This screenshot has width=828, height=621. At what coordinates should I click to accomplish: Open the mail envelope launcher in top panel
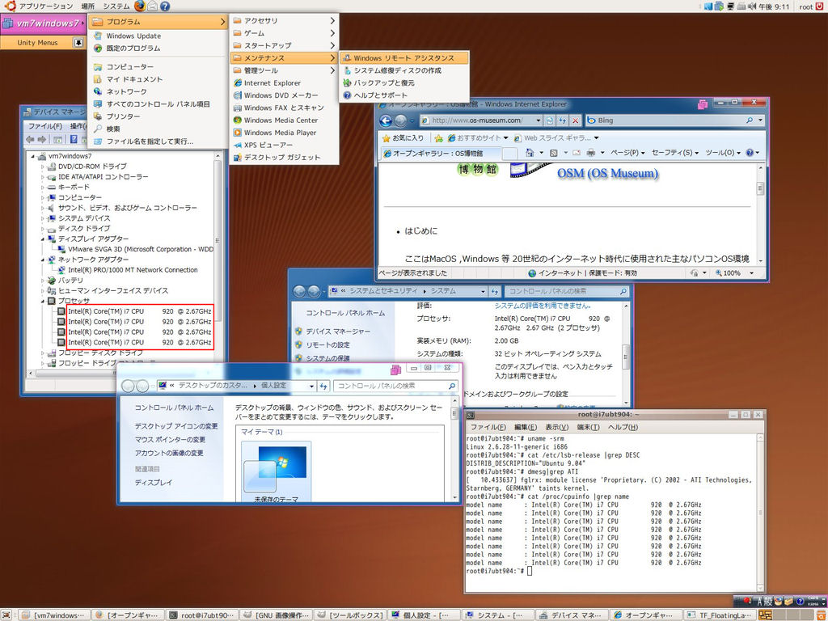(153, 6)
